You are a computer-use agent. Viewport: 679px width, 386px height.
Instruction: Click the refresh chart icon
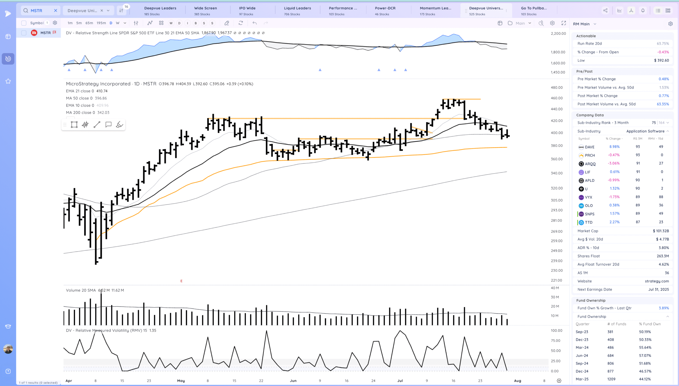click(x=241, y=23)
